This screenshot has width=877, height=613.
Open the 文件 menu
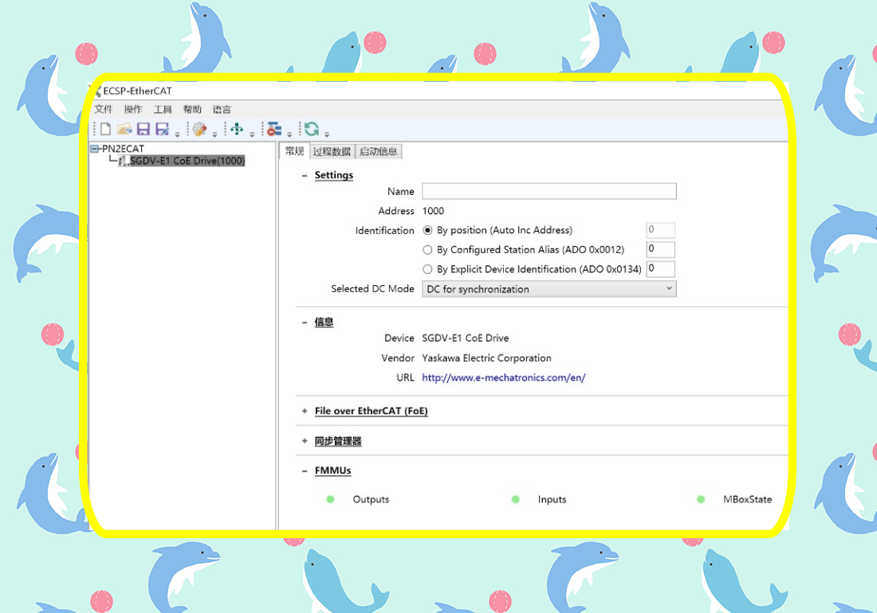(x=104, y=109)
